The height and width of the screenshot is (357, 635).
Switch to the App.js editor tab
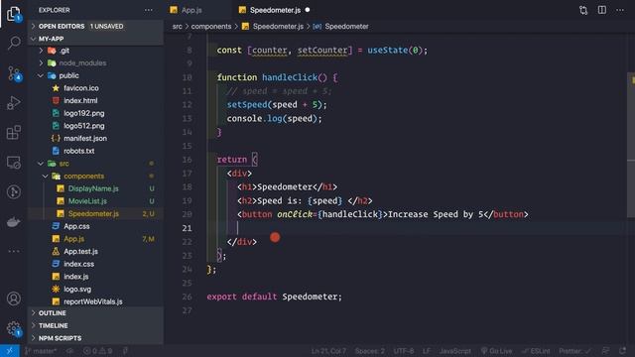191,10
